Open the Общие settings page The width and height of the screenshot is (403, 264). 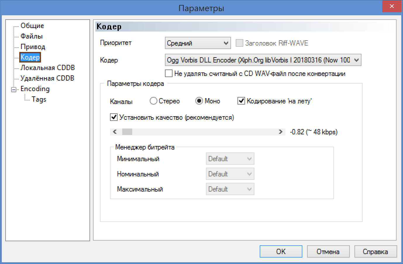click(x=32, y=26)
